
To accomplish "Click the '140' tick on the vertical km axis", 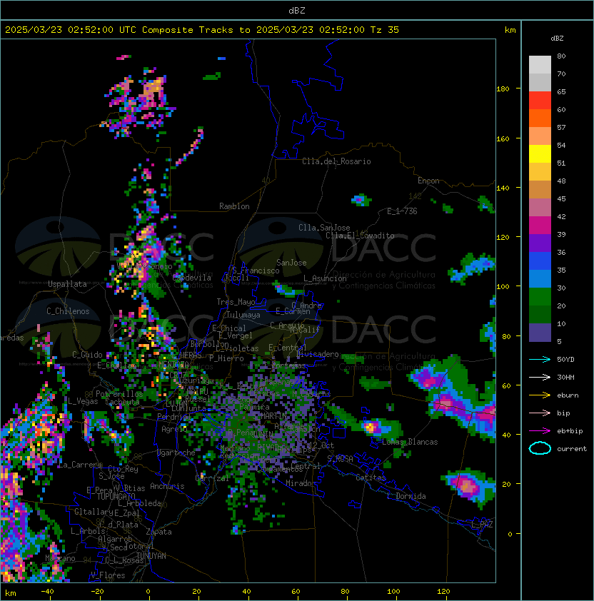I will [503, 188].
